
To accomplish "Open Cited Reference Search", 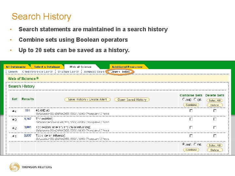I will point(38,72).
